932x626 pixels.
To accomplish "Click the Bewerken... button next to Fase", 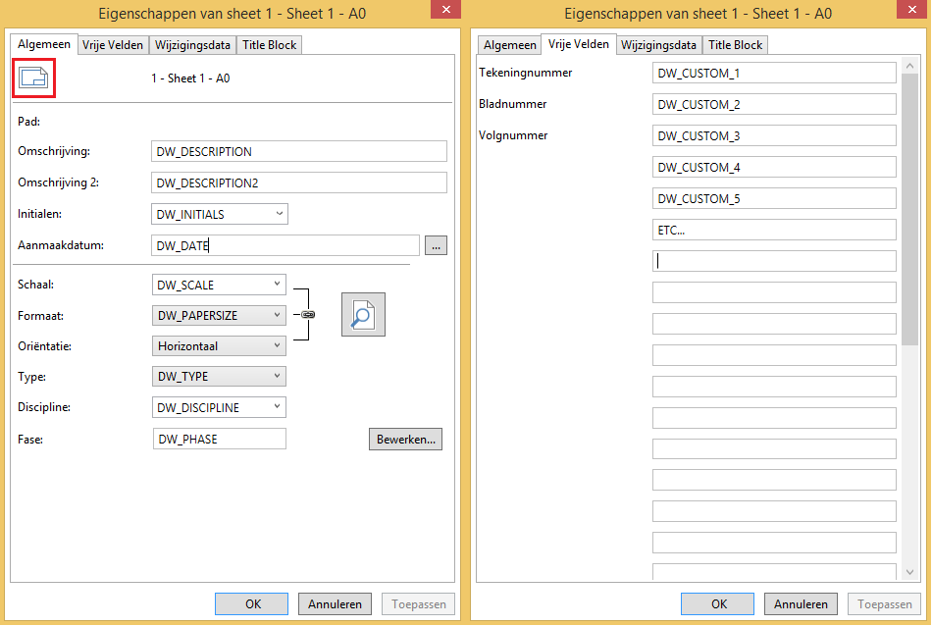I will pos(405,440).
